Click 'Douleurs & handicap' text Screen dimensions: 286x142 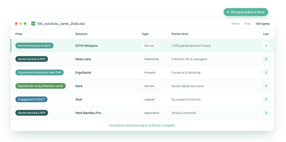point(186,73)
